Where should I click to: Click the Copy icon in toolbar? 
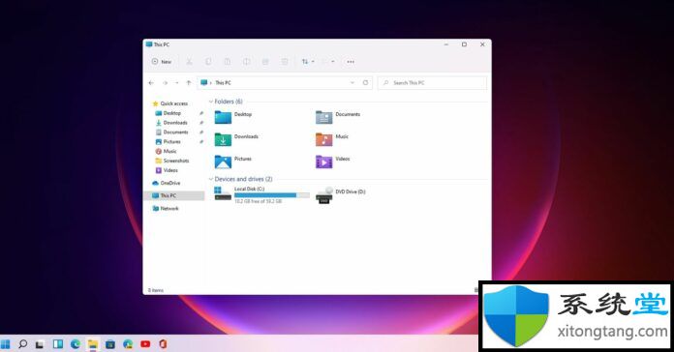208,62
